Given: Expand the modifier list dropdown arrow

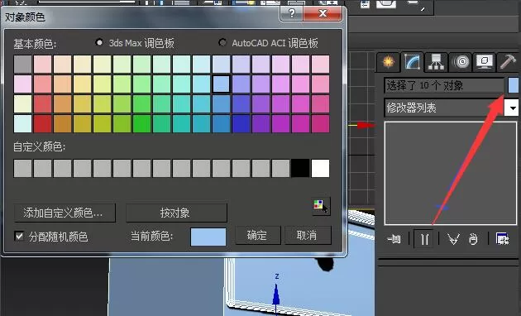Looking at the screenshot, I should pyautogui.click(x=511, y=108).
